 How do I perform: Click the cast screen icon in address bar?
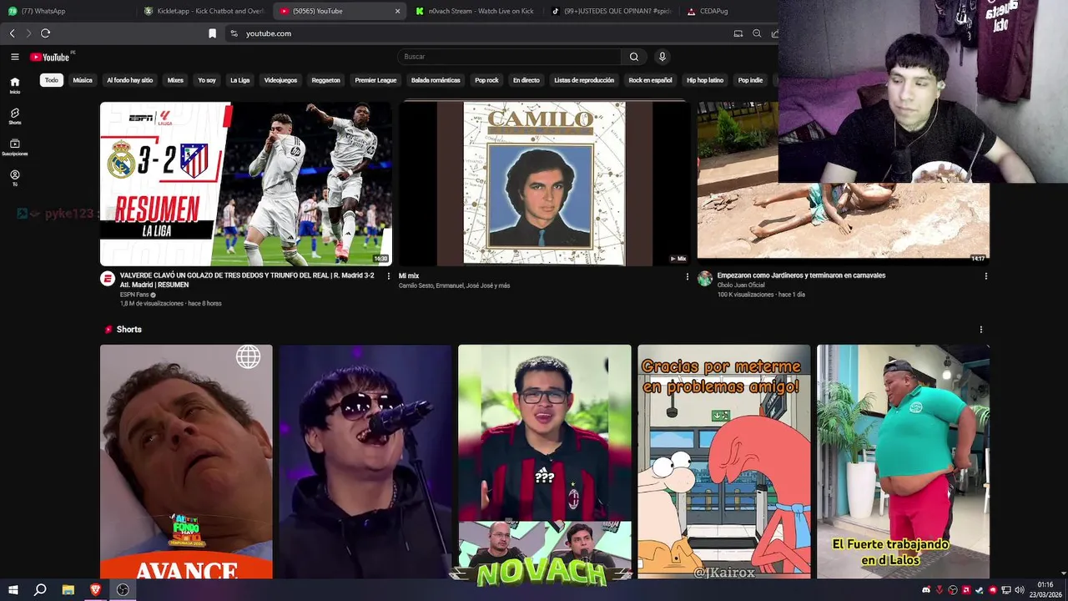coord(738,33)
